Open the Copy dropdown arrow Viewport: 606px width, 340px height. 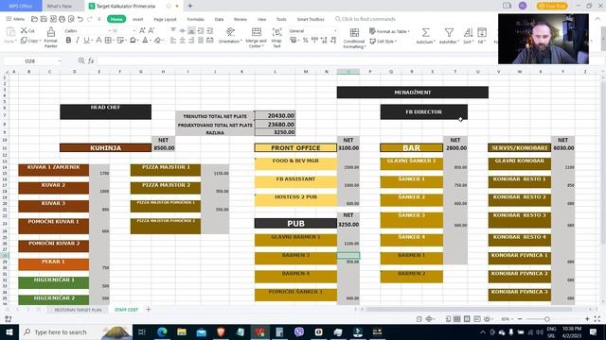pos(40,41)
